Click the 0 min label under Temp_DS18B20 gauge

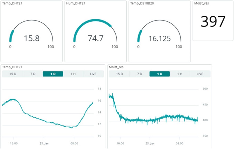138,47
